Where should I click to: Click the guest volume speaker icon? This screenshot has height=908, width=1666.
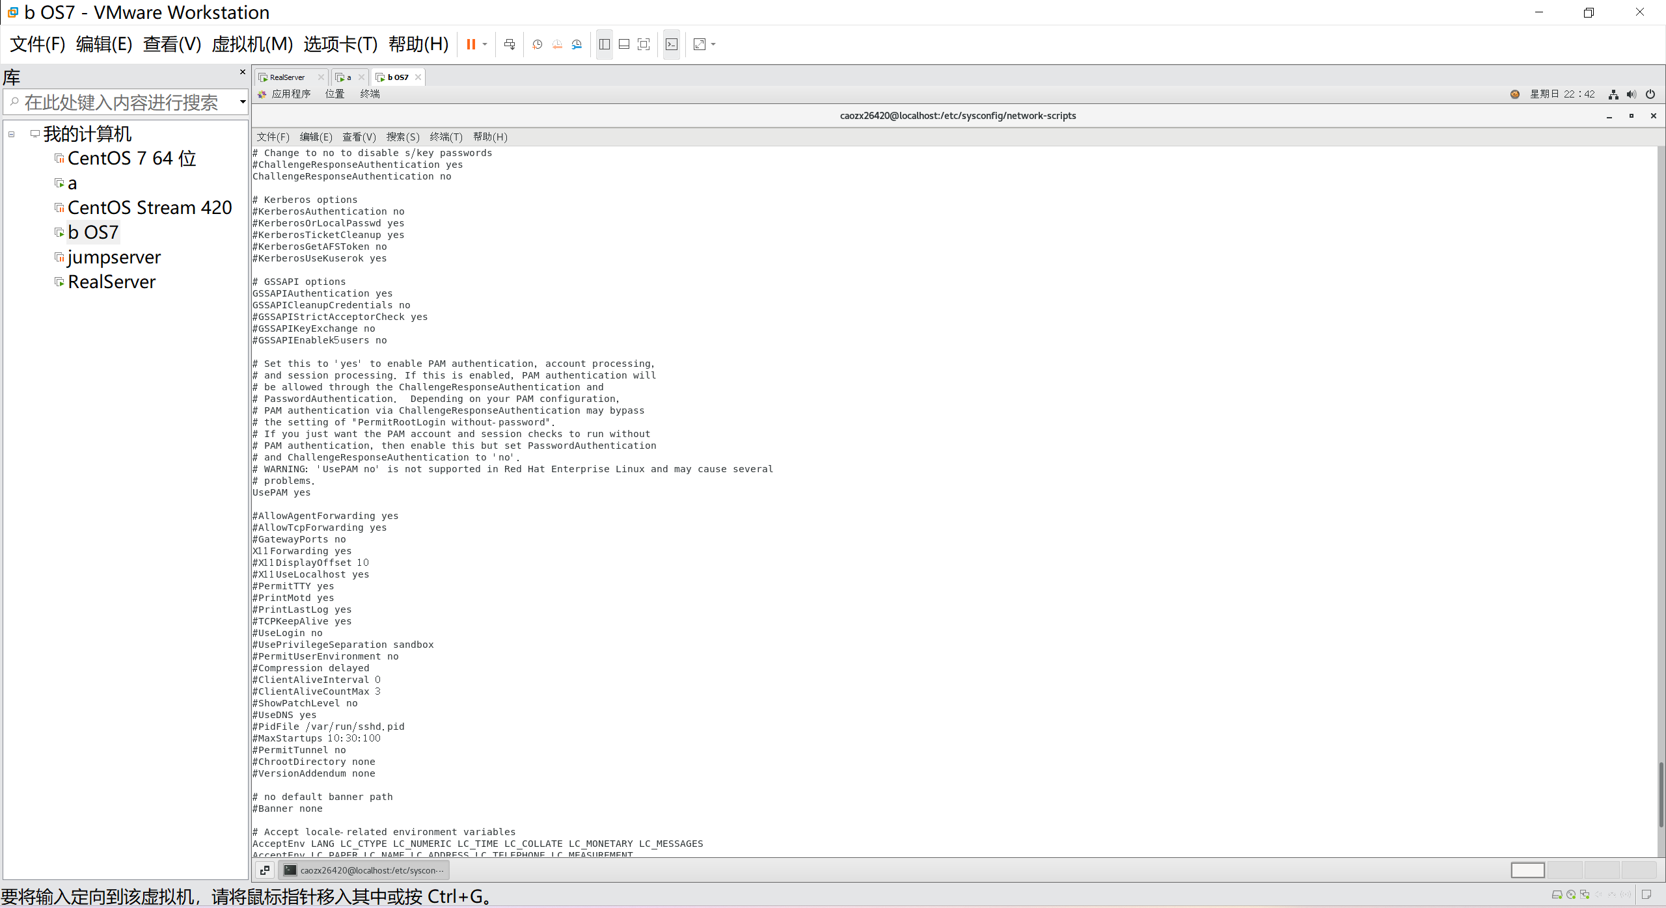tap(1632, 94)
